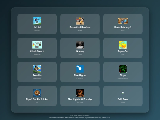Select the Bank Robbery 2 icon image
The image size is (160, 120).
123,21
